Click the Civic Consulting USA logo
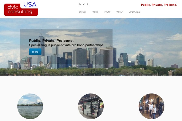This screenshot has width=182, height=121. coord(21,9)
